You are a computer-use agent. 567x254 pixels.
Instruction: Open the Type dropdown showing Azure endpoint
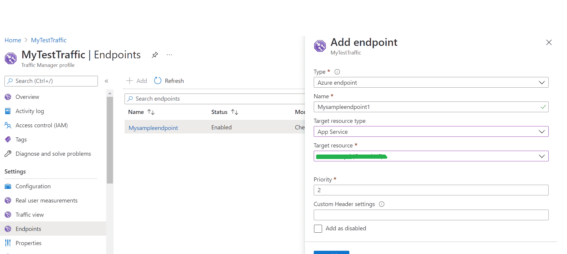pyautogui.click(x=431, y=82)
